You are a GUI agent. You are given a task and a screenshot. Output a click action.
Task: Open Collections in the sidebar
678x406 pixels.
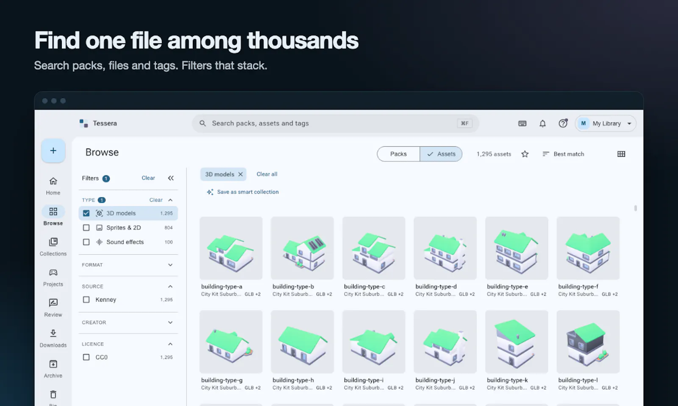click(x=53, y=247)
